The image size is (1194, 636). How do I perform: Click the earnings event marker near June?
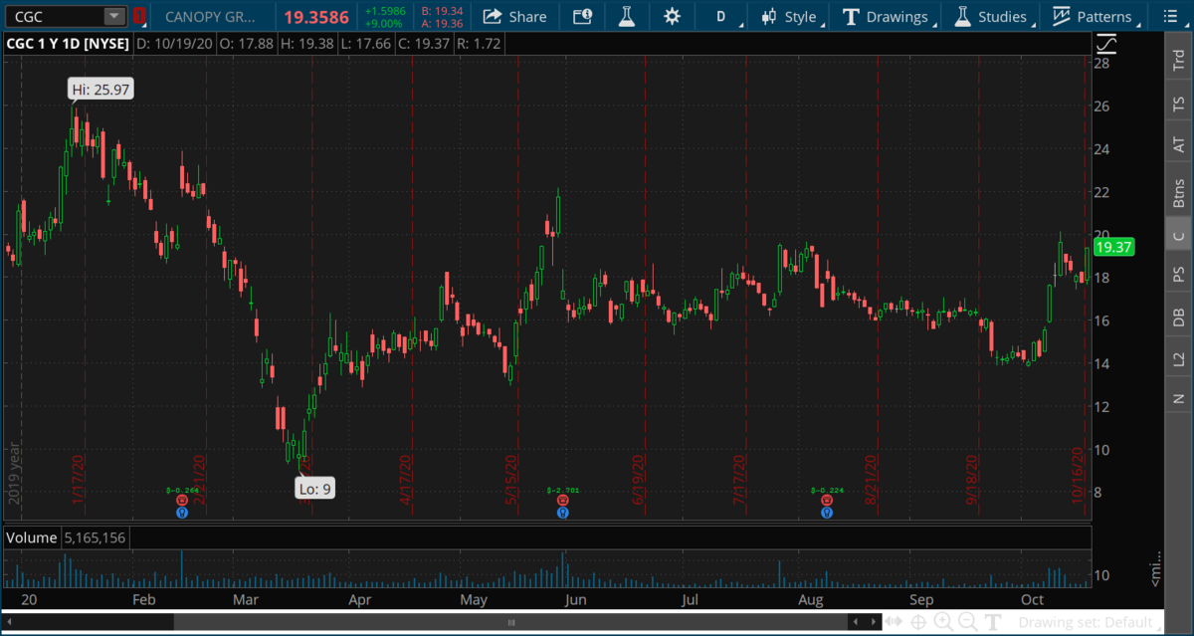coord(563,501)
